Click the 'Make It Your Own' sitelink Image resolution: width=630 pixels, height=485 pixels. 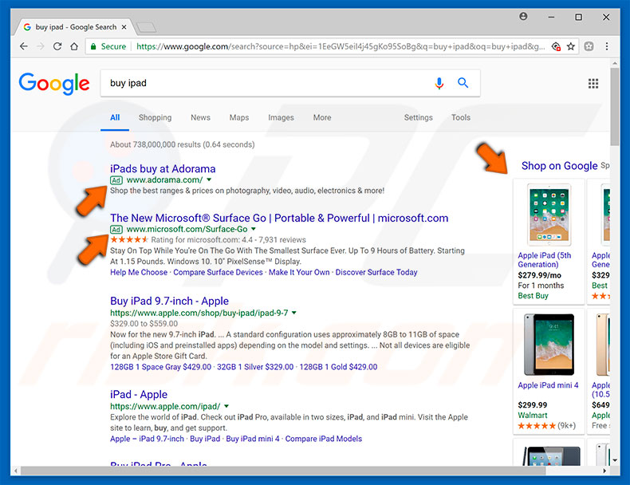coord(299,272)
